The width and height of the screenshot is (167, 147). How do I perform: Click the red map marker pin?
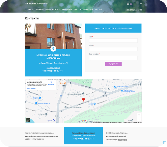(x=83, y=99)
